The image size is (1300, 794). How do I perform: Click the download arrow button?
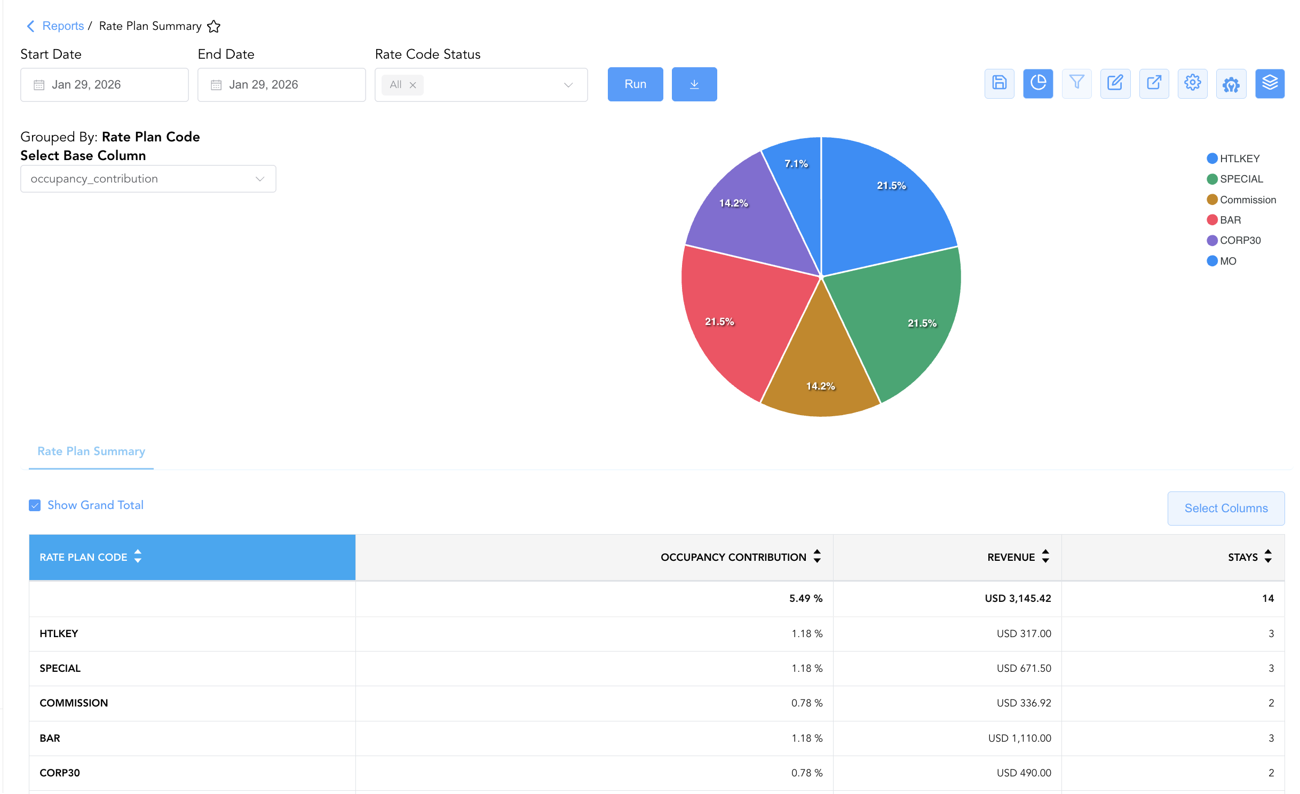[694, 84]
